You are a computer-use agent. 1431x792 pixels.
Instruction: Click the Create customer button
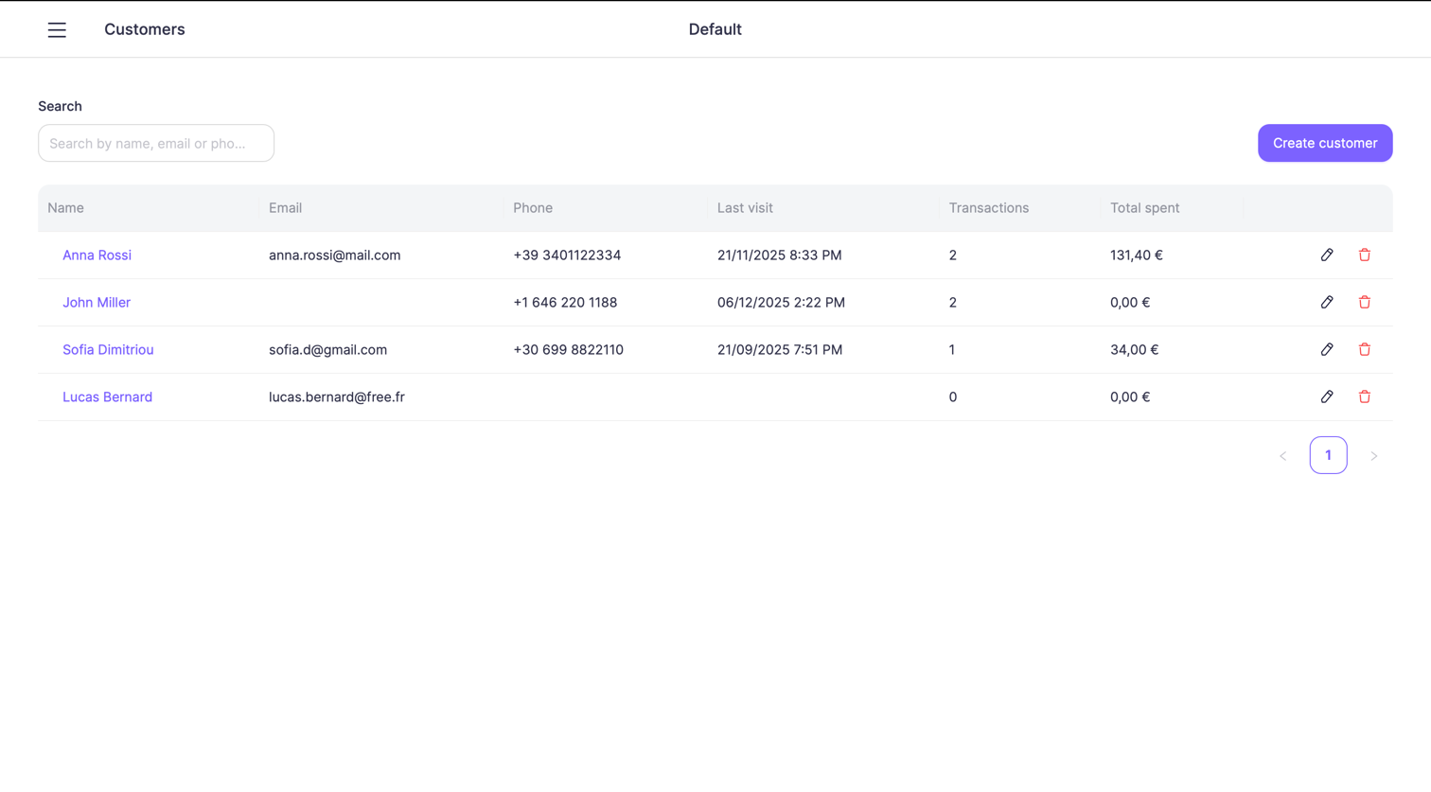(x=1324, y=143)
